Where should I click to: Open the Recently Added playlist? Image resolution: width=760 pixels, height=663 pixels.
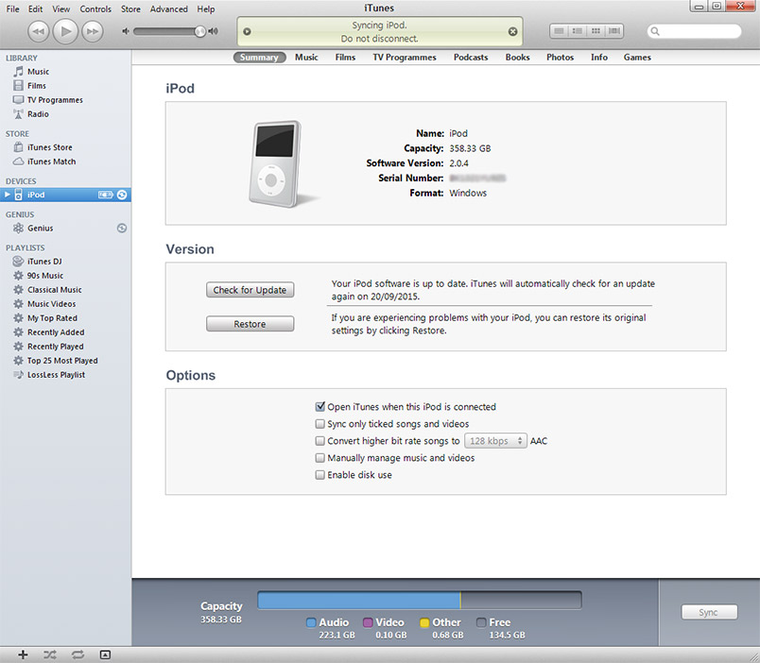coord(65,332)
